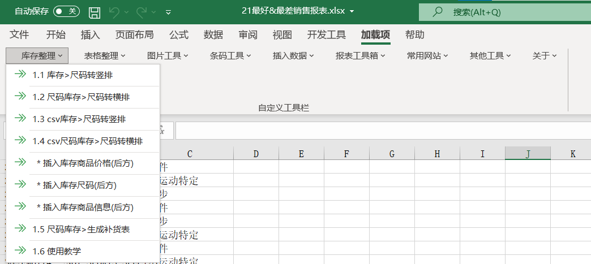The width and height of the screenshot is (591, 264).
Task: Expand the 报表工具箱 dropdown
Action: (361, 56)
